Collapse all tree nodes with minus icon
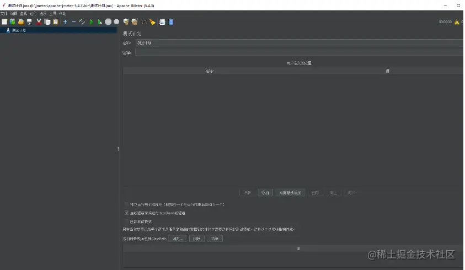Image resolution: width=465 pixels, height=270 pixels. click(x=73, y=21)
